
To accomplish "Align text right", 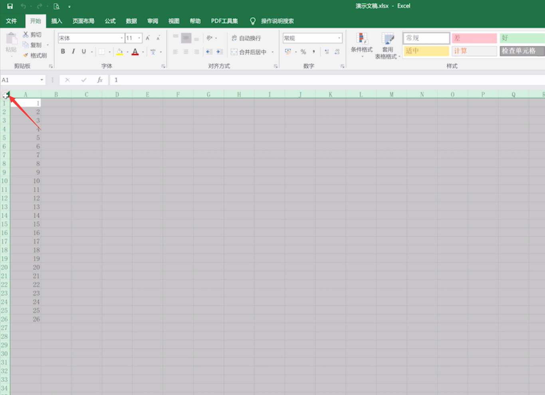I will 196,52.
